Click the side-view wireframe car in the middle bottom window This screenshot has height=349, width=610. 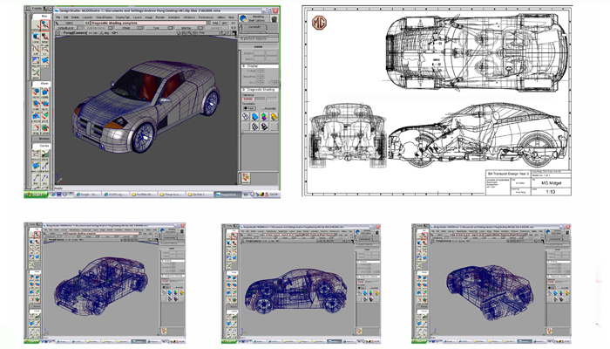tap(295, 291)
